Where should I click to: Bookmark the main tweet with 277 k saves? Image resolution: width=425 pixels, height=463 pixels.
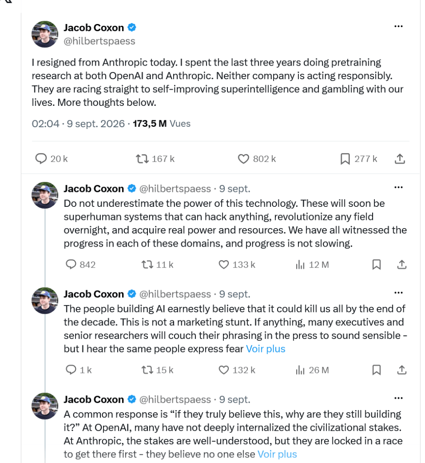tap(345, 159)
